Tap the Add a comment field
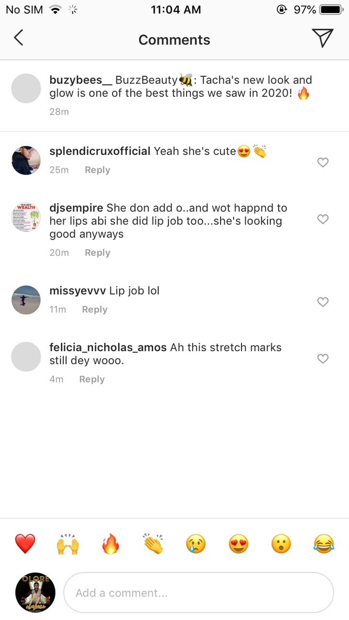This screenshot has width=349, height=620. pyautogui.click(x=199, y=593)
